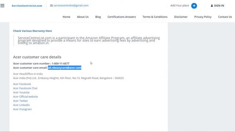Open Contact Us menu item
The image size is (235, 132).
click(x=225, y=17)
